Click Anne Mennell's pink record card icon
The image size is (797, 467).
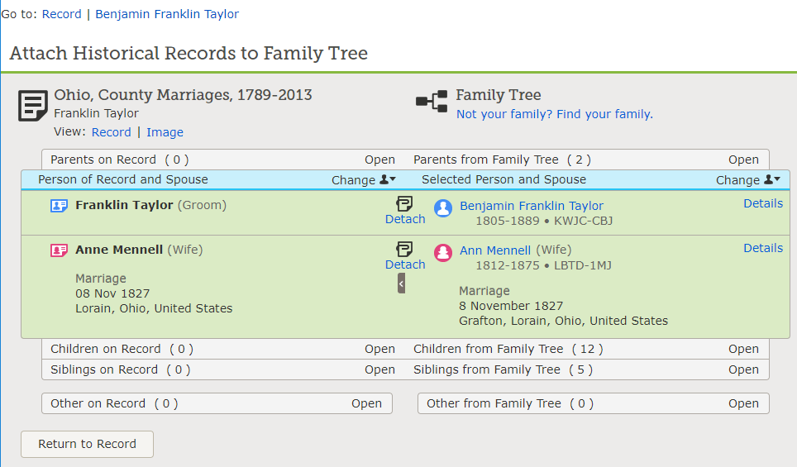point(59,250)
